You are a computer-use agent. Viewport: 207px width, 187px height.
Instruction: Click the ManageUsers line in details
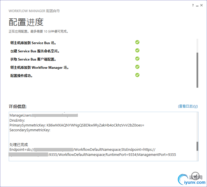pyautogui.click(x=44, y=115)
